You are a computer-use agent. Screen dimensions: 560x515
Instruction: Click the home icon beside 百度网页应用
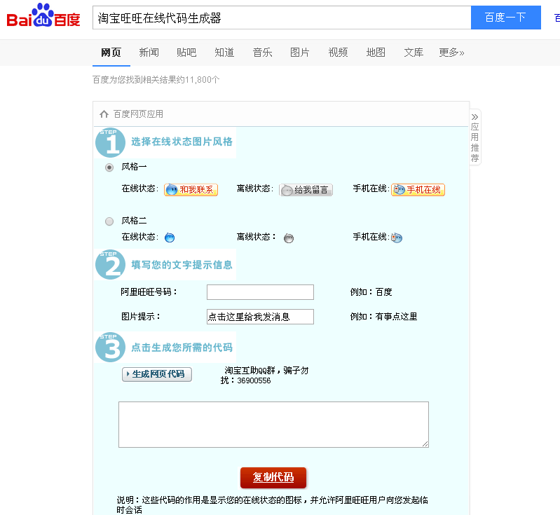104,114
